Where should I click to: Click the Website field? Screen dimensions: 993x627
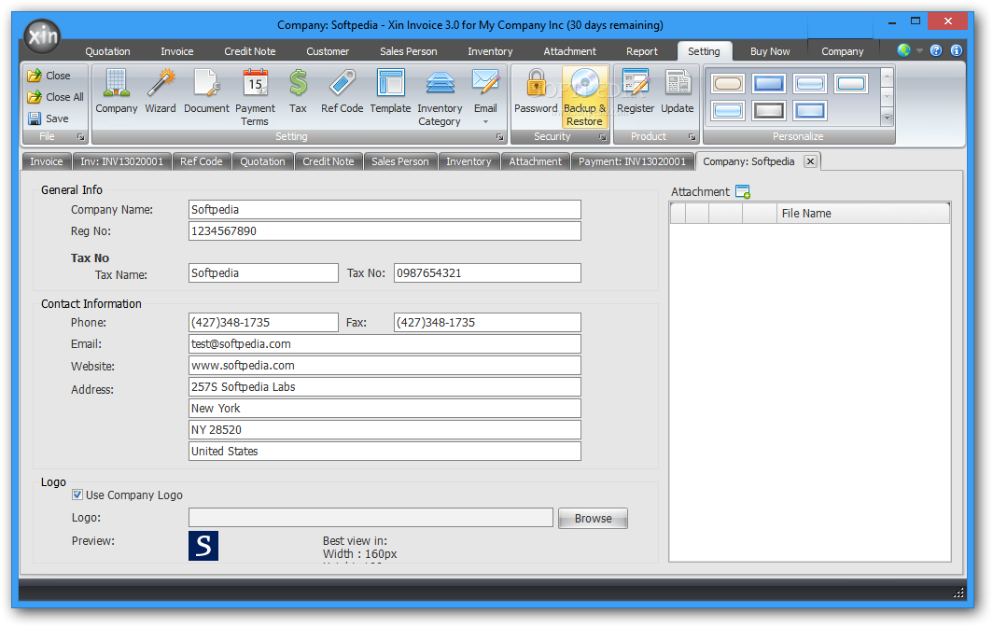(x=385, y=366)
